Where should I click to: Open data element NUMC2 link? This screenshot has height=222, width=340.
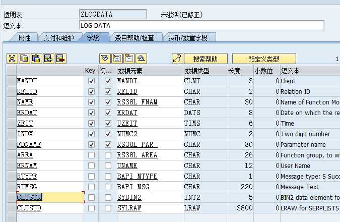coord(127,134)
